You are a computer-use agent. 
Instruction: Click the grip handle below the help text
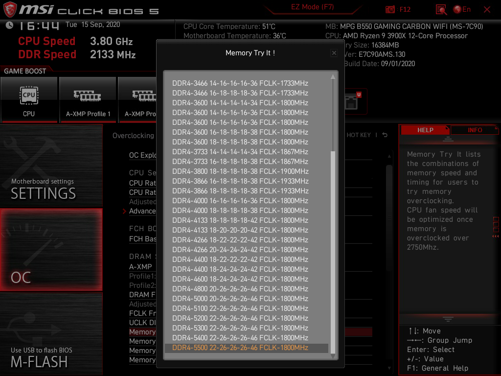(x=448, y=319)
